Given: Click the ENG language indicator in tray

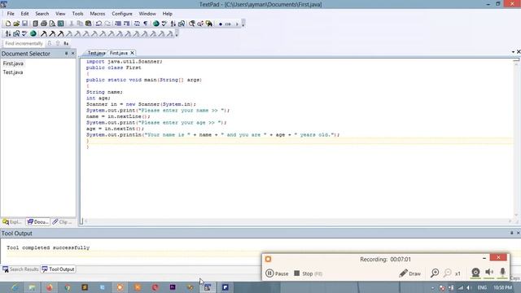Looking at the screenshot, I should click(482, 287).
